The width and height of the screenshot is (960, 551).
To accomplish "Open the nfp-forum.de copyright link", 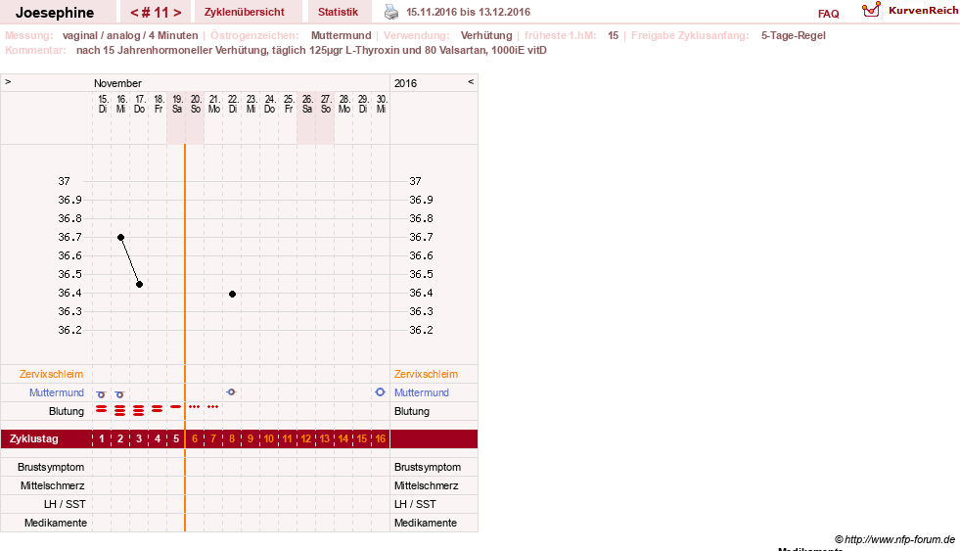I will tap(894, 539).
